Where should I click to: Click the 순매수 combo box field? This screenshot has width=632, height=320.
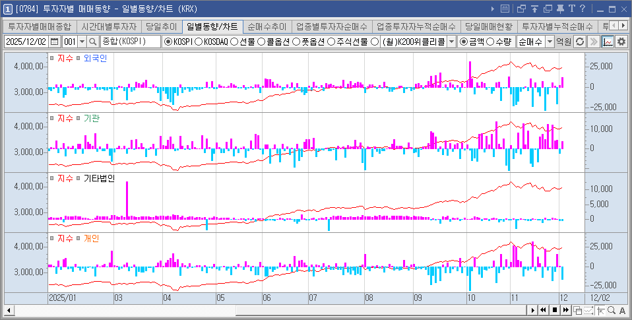tap(531, 42)
